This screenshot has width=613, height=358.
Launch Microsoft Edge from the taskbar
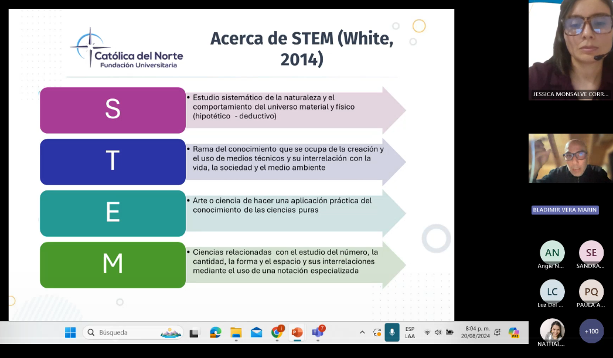pos(215,333)
